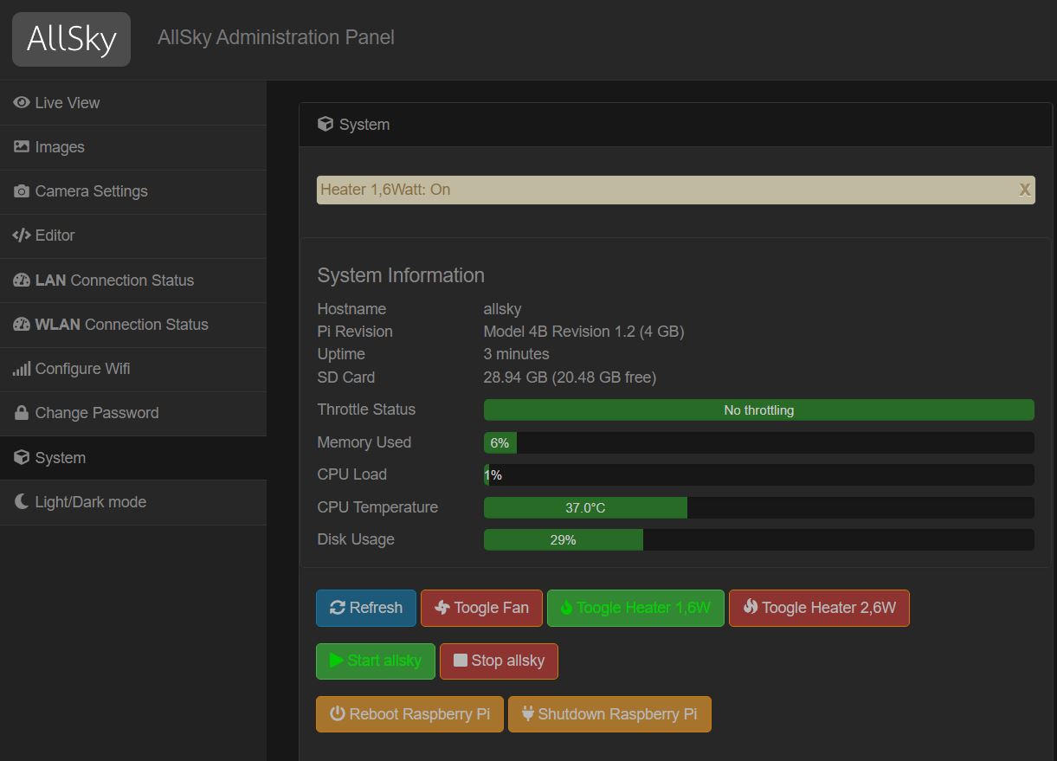The image size is (1057, 761).
Task: Shutdown the Raspberry Pi
Action: (x=609, y=714)
